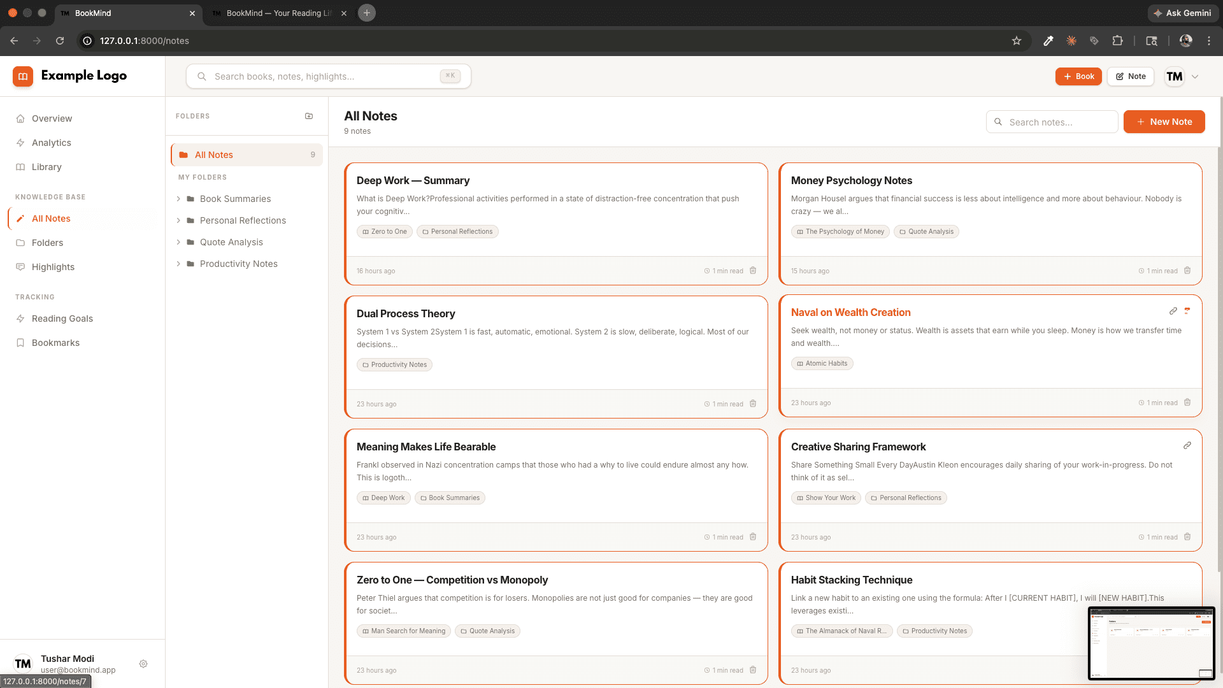This screenshot has width=1223, height=688.
Task: Go back with browser back arrow
Action: [14, 41]
